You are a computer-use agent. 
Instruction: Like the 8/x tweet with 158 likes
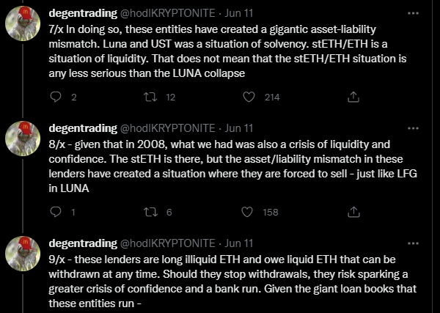click(247, 212)
